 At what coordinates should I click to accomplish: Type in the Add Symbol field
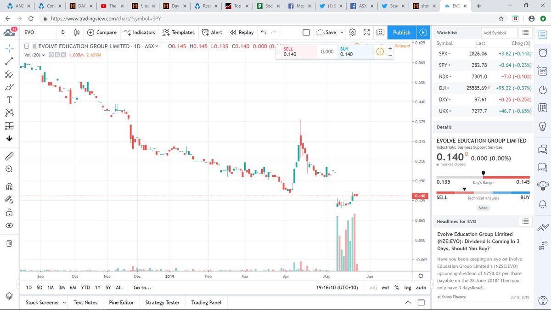pyautogui.click(x=500, y=33)
